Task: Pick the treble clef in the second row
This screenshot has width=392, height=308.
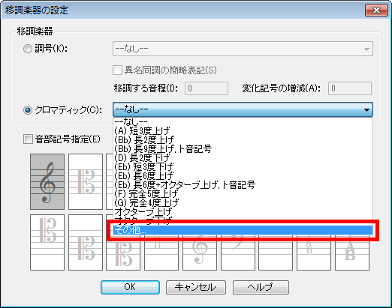Action: click(x=200, y=253)
